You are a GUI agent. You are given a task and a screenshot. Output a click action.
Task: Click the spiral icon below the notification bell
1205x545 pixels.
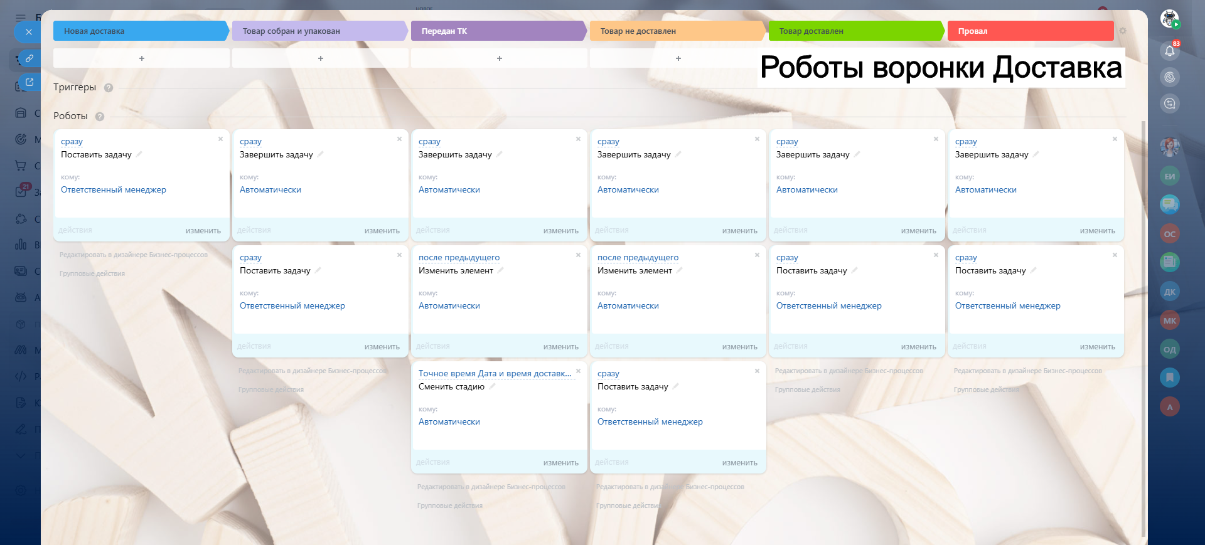click(1170, 77)
